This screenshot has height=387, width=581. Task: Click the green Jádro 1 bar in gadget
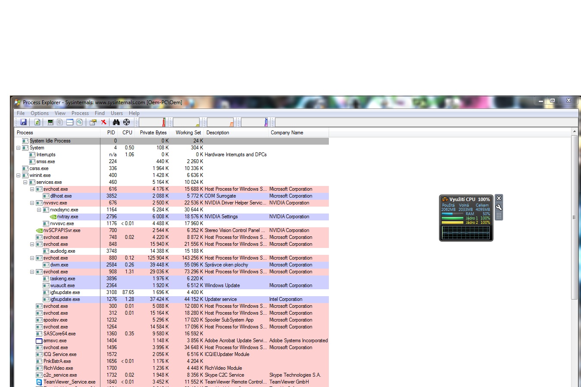(x=453, y=218)
